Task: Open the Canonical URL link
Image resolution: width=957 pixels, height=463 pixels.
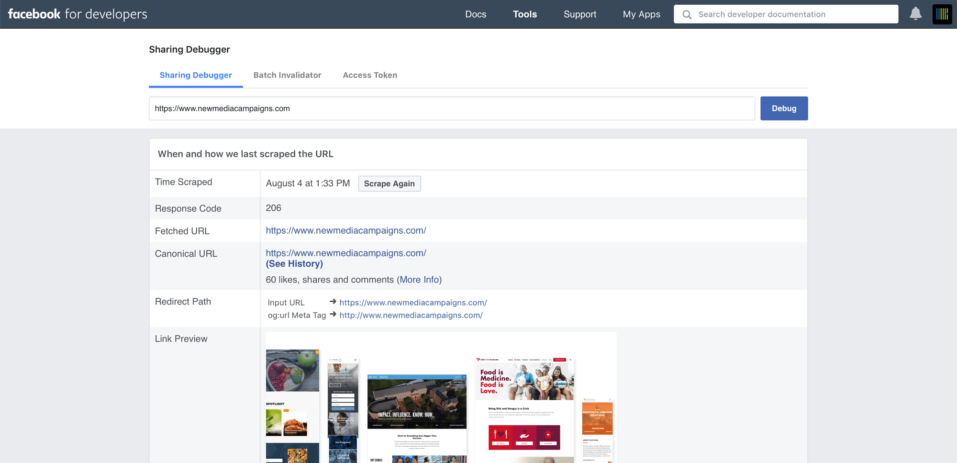Action: [x=346, y=253]
